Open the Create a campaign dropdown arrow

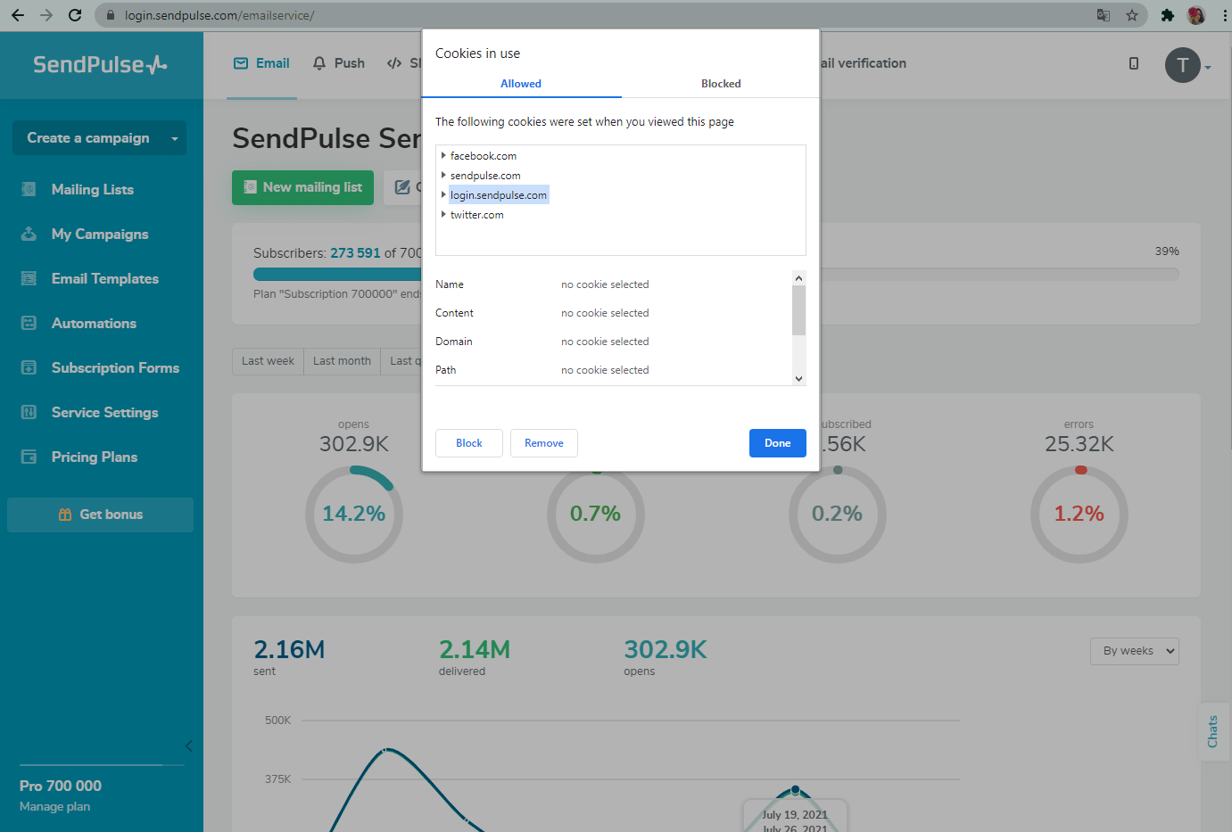[175, 138]
